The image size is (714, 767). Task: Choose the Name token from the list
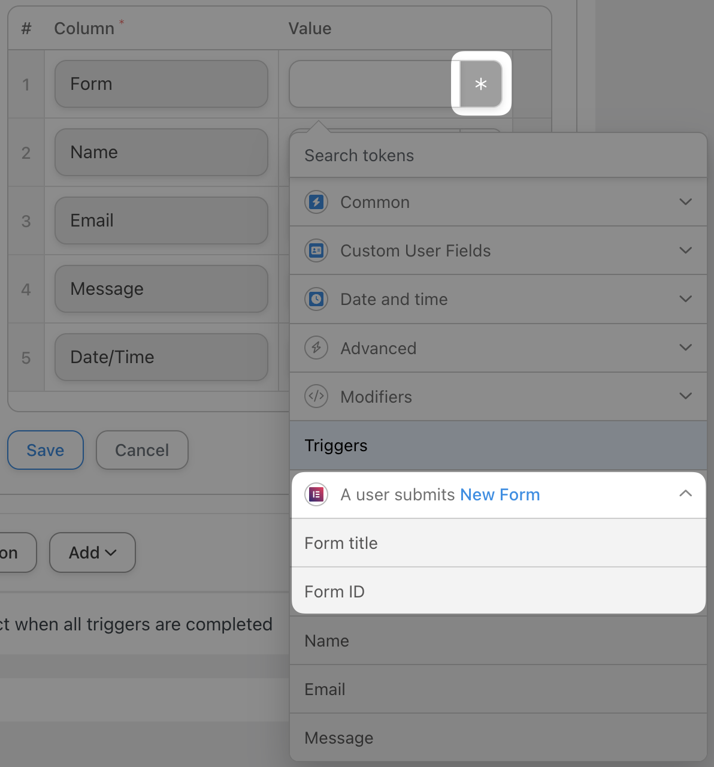pos(498,641)
